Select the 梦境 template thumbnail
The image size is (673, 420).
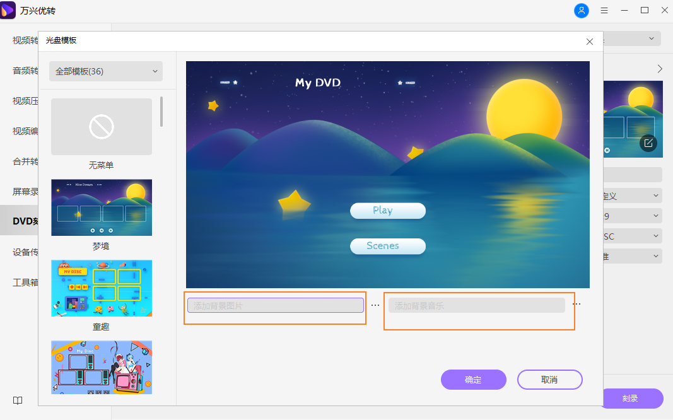click(x=102, y=207)
